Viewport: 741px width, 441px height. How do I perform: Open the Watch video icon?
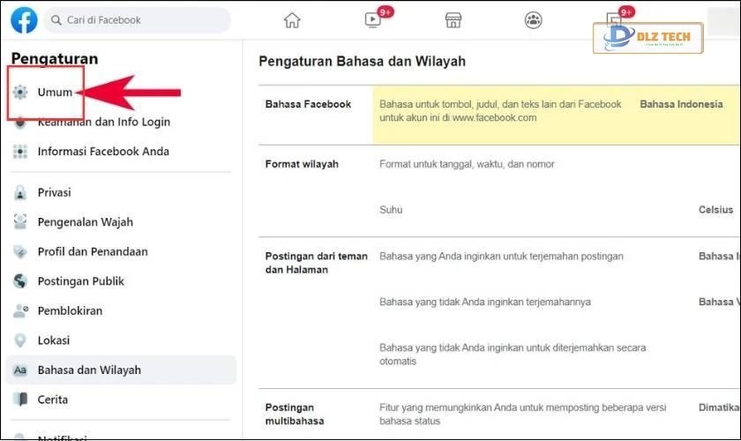coord(372,20)
